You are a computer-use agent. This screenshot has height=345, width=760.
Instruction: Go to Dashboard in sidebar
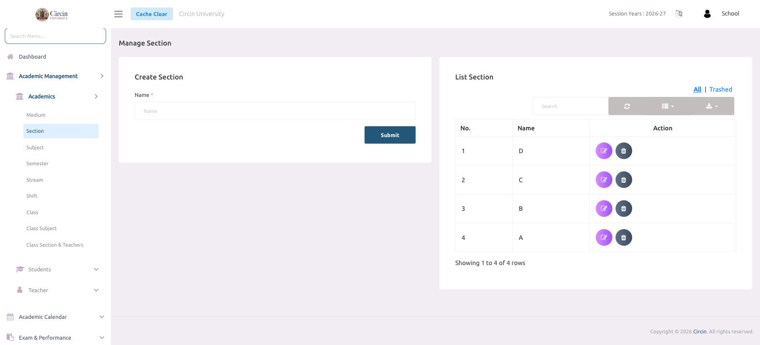click(32, 57)
